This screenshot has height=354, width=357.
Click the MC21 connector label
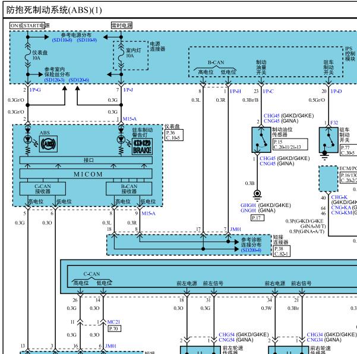[113, 322]
